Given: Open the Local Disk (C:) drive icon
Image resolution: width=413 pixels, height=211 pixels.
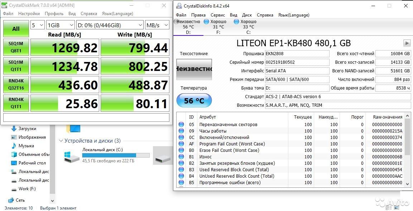Looking at the screenshot, I should click(x=72, y=157).
